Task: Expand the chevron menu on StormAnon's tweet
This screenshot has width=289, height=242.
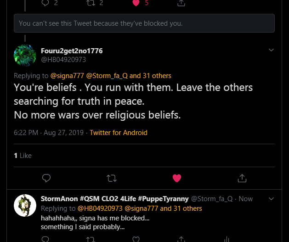Action: click(271, 199)
